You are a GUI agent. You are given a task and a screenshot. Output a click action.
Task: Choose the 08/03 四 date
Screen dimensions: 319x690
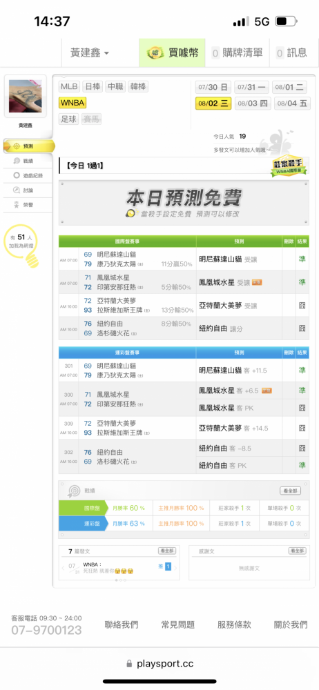tap(253, 104)
